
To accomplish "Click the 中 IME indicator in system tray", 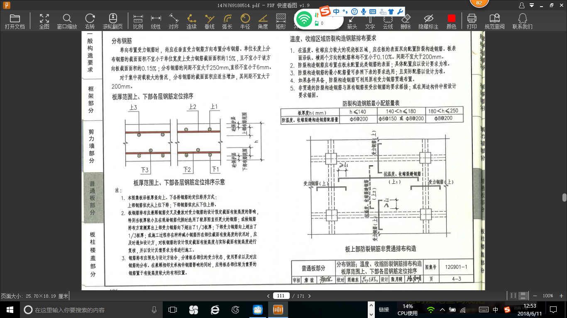I will [x=495, y=310].
